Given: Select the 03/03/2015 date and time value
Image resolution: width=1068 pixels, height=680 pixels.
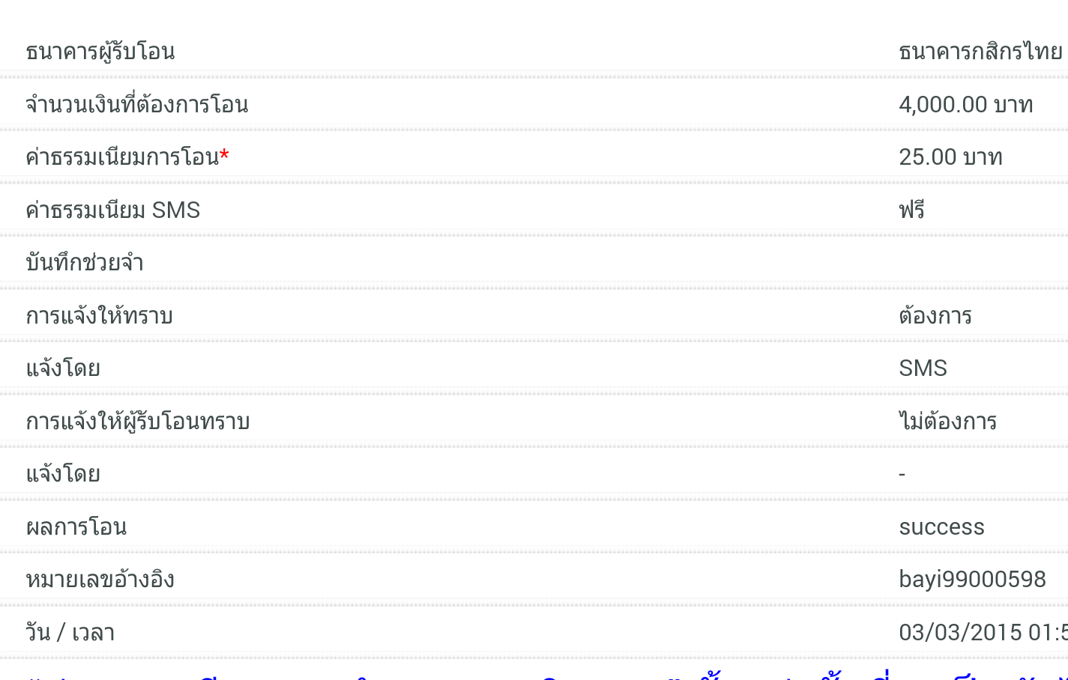Looking at the screenshot, I should click(x=983, y=633).
